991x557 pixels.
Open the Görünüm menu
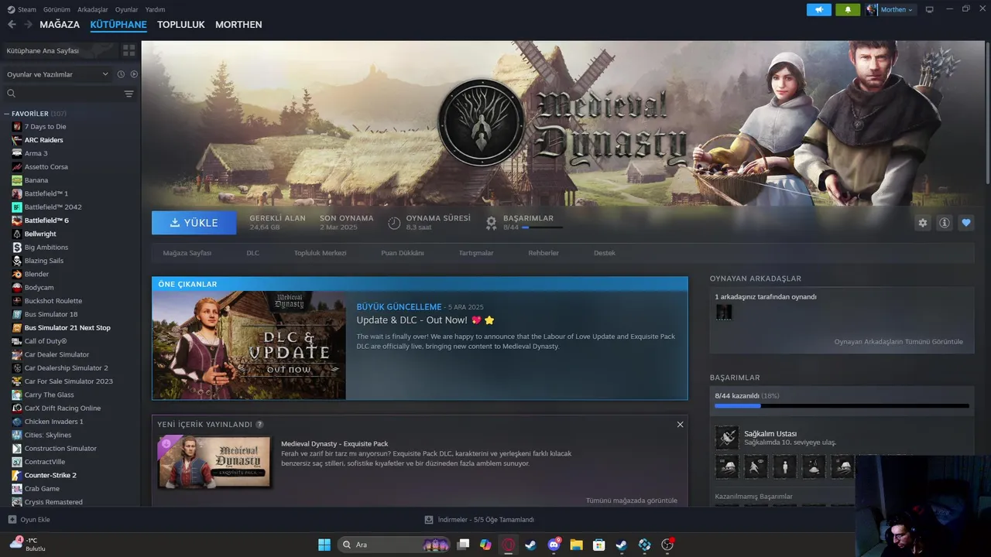[x=57, y=9]
